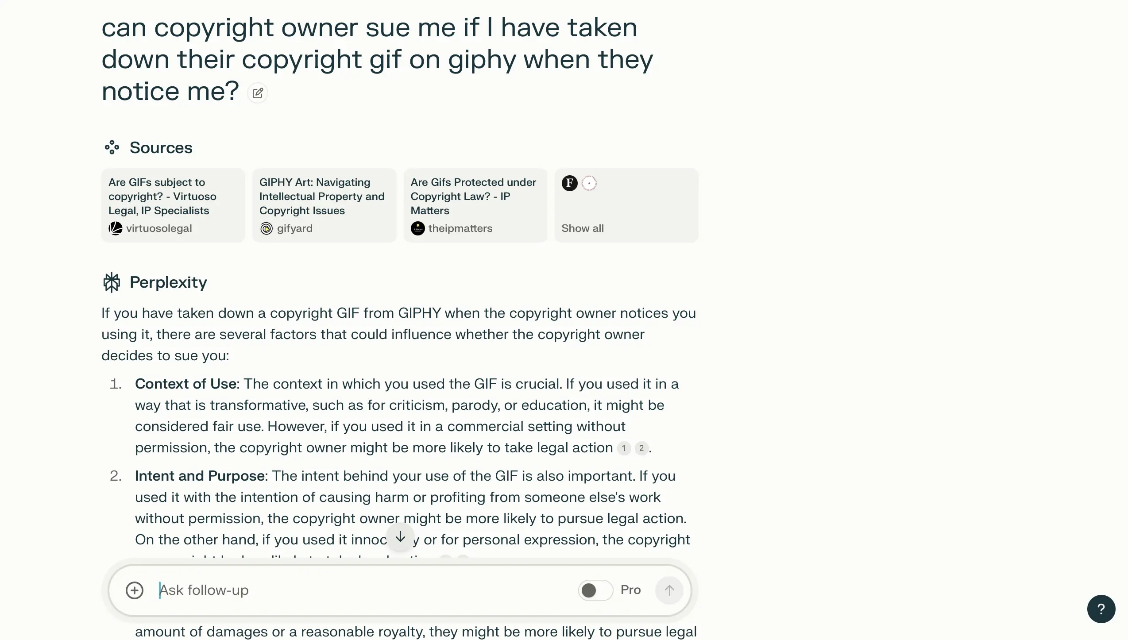Click the Ask follow-up input field
The width and height of the screenshot is (1128, 640).
(x=363, y=590)
